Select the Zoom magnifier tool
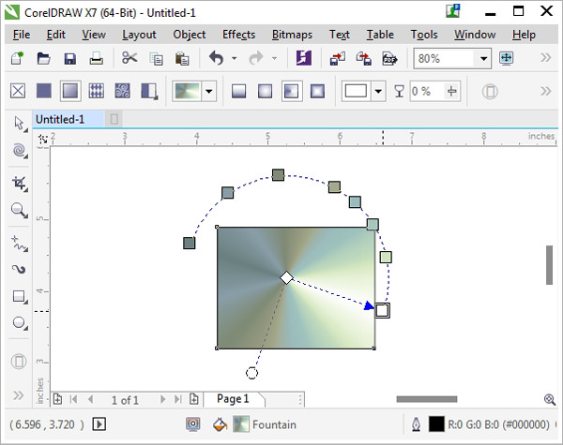This screenshot has width=563, height=445. 20,210
